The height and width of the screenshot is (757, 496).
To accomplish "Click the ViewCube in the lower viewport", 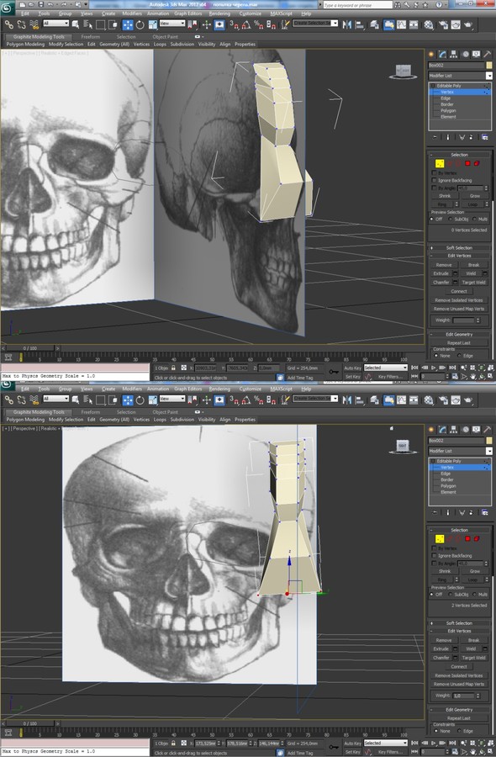I will (x=403, y=446).
